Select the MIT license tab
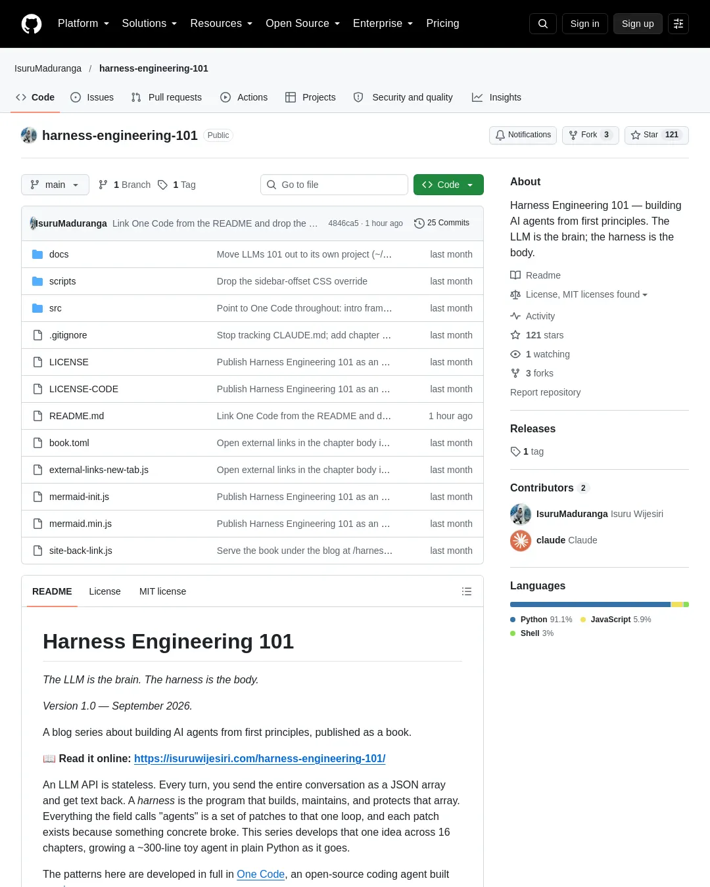710x887 pixels. (162, 591)
